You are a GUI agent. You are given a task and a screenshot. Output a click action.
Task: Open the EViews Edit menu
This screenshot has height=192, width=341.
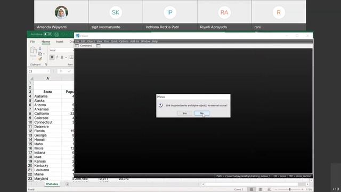coord(83,41)
